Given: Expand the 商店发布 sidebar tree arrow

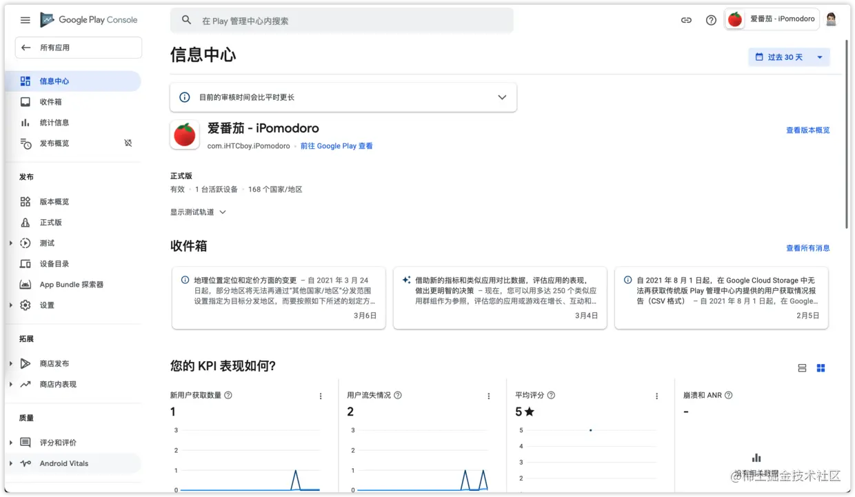Looking at the screenshot, I should (x=11, y=364).
